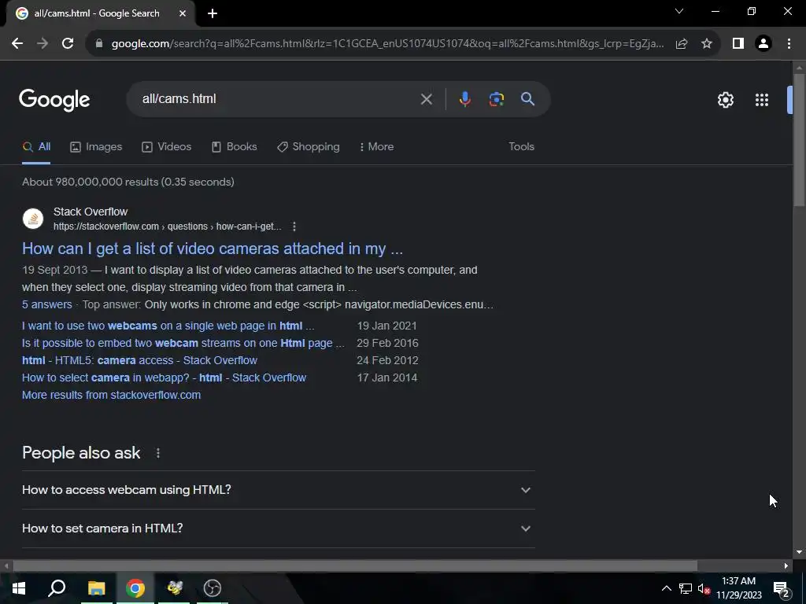
Task: Switch to Shopping results
Action: coord(309,147)
